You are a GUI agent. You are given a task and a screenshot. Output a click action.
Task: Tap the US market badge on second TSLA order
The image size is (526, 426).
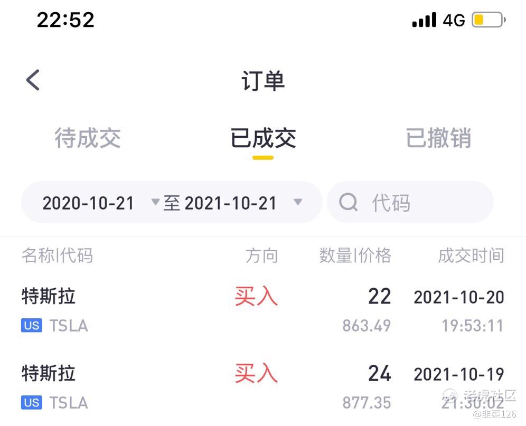(32, 403)
